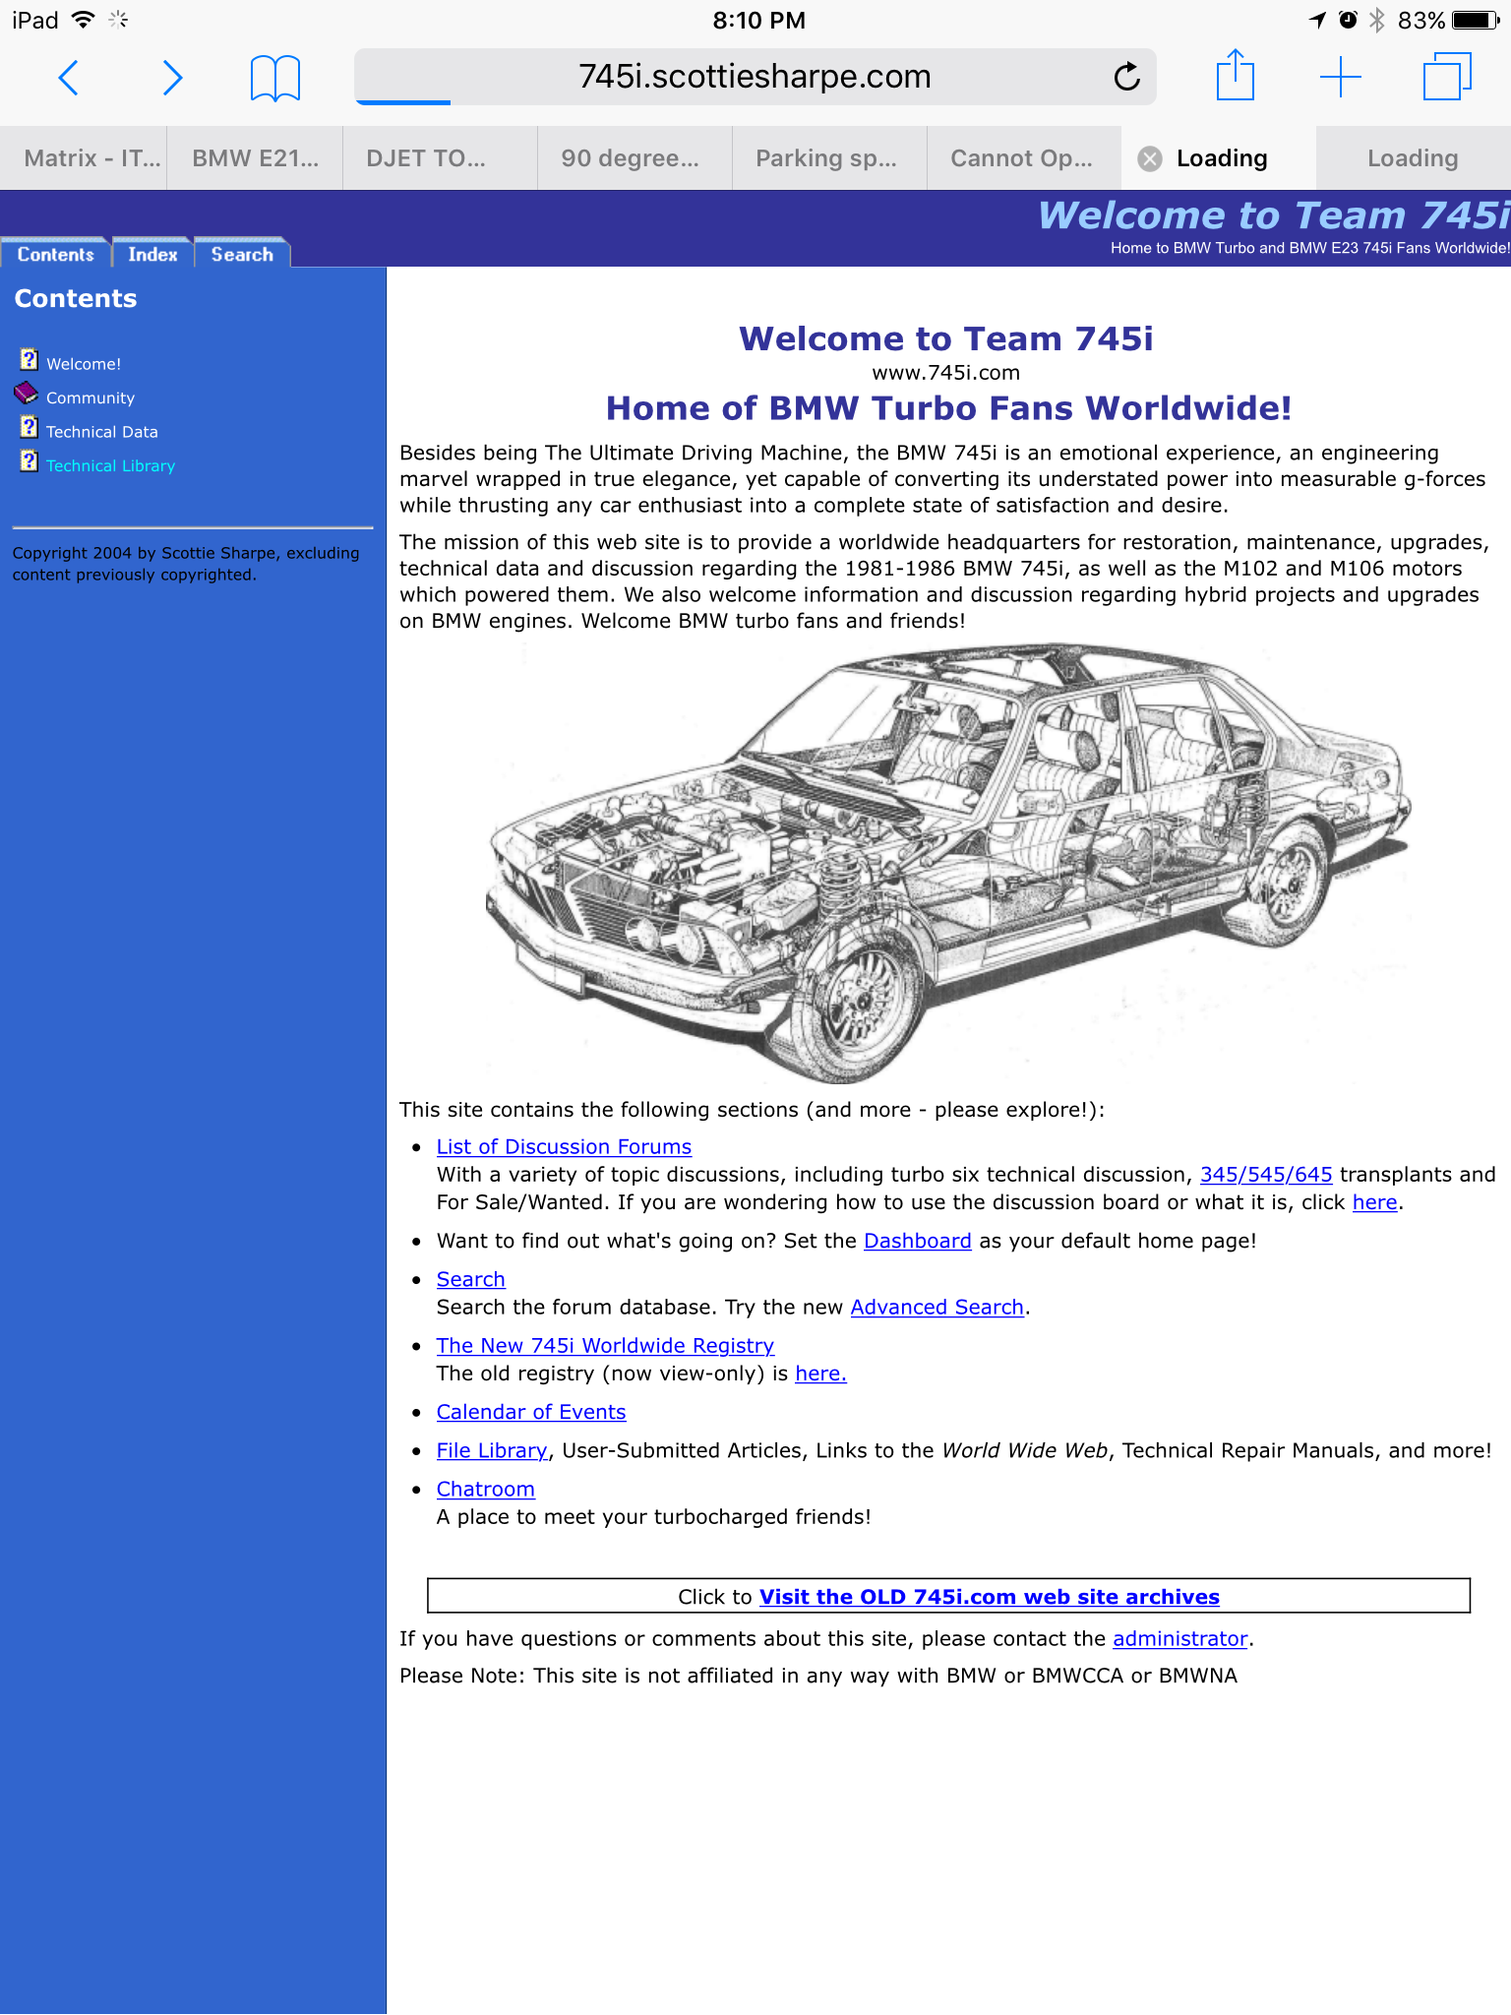Follow the 345/545/645 link
The height and width of the screenshot is (2015, 1511).
pos(1266,1175)
